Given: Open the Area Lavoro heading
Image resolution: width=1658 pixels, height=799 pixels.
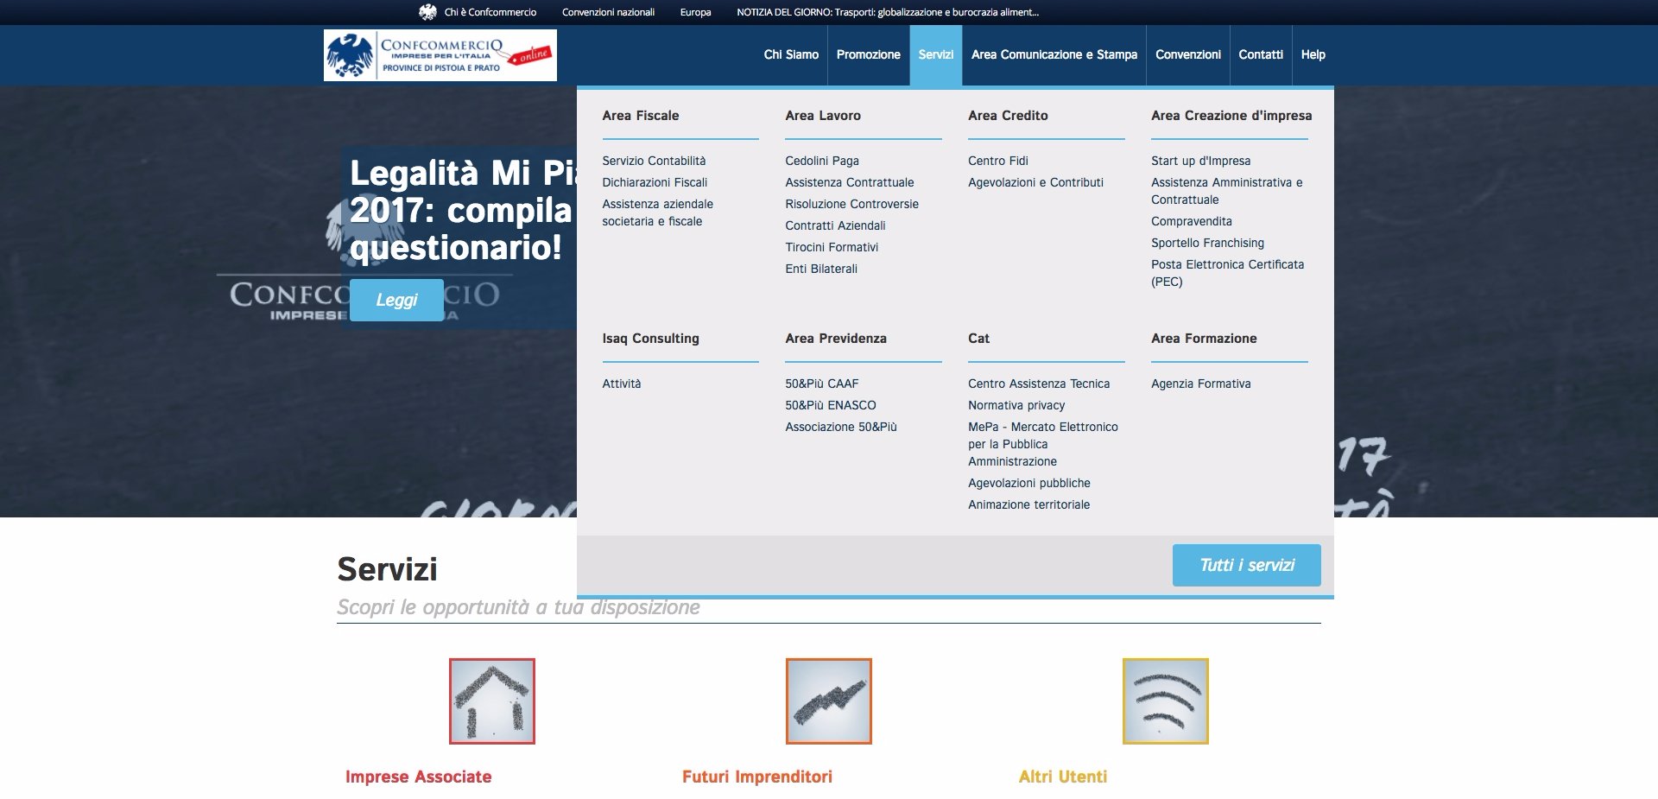Looking at the screenshot, I should pyautogui.click(x=823, y=116).
